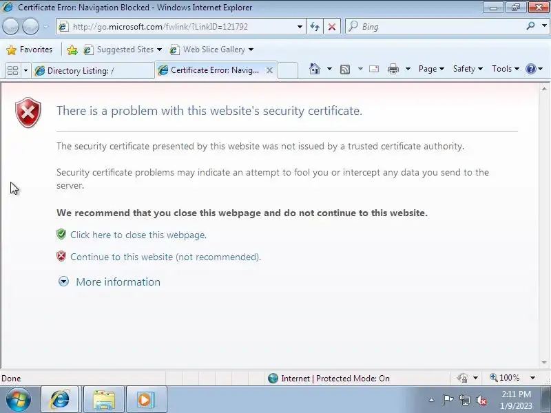Open the Page menu
Viewport: 551px width, 413px height.
click(431, 69)
